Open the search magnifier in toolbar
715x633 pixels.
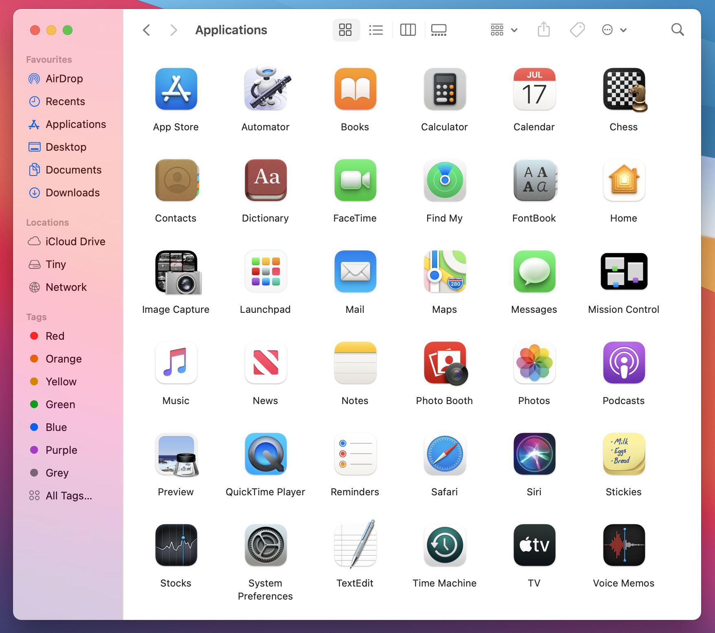[x=678, y=30]
